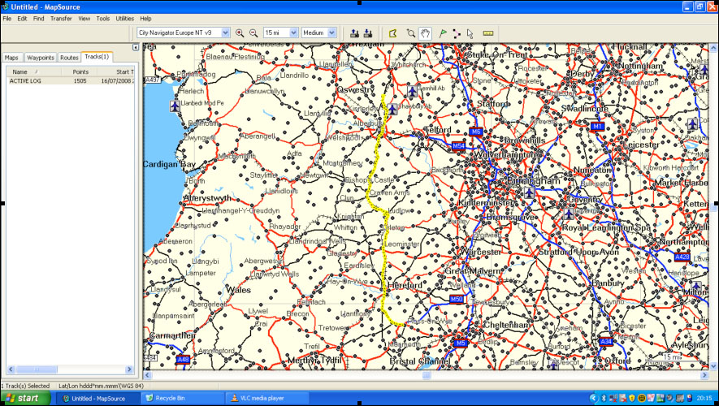
Task: Switch to the Maps tab
Action: 11,58
